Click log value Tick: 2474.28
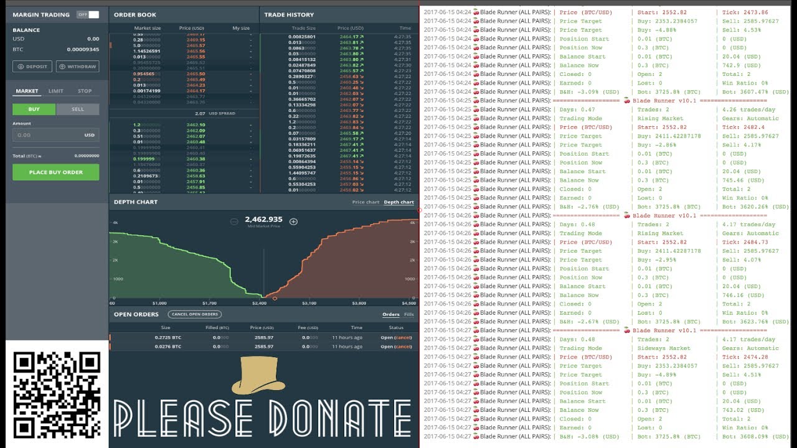Image resolution: width=797 pixels, height=448 pixels. 745,357
